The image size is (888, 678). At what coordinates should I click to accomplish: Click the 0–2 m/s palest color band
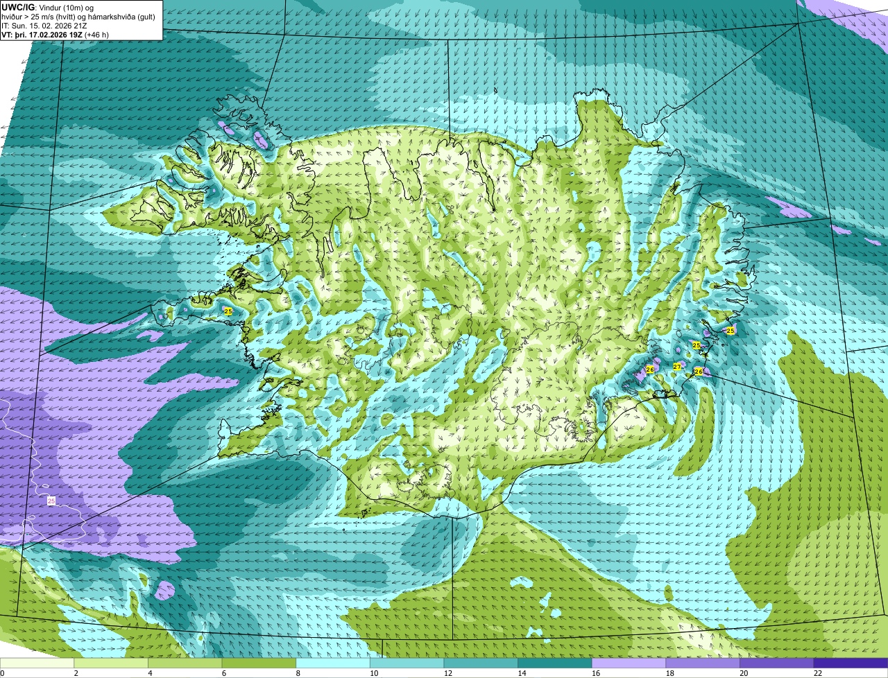pos(37,663)
